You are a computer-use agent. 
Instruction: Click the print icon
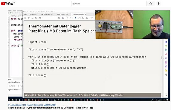[x=36, y=18]
